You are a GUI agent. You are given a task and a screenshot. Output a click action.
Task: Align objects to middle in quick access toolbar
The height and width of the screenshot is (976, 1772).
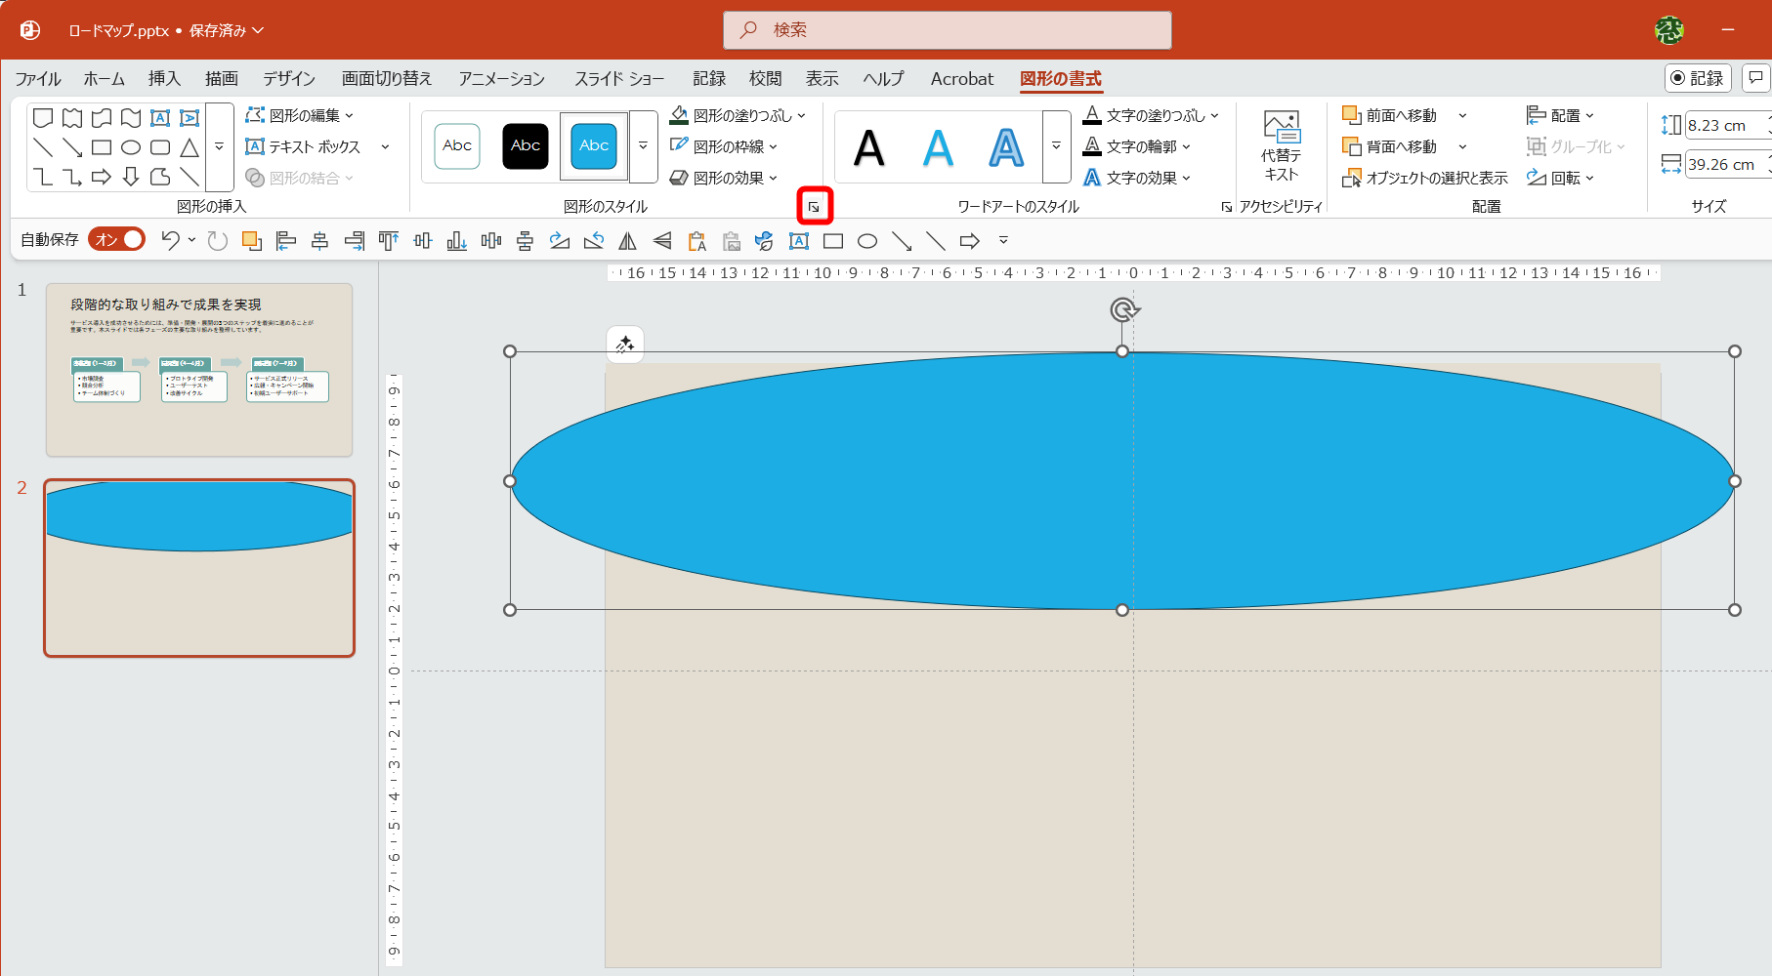tap(423, 241)
